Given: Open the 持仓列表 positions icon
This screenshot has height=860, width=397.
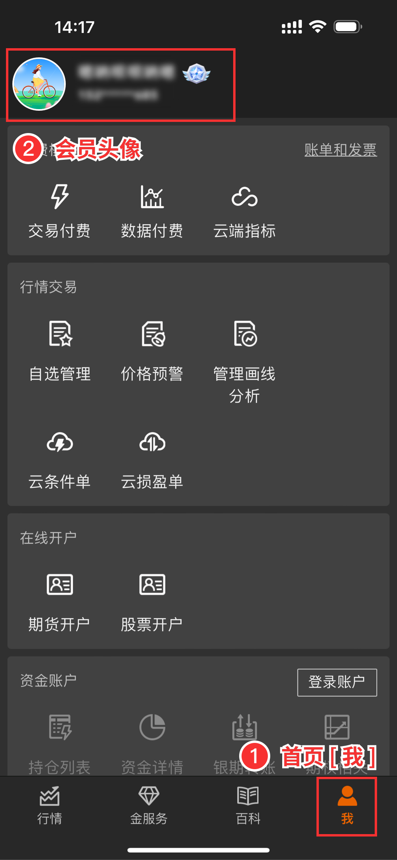Looking at the screenshot, I should coord(60,727).
